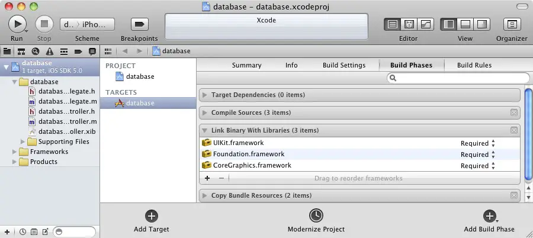Select the Standard editor icon
This screenshot has height=238, width=533.
393,24
